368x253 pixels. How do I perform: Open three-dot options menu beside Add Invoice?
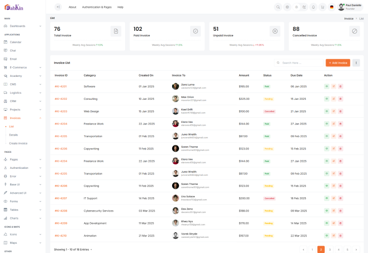tap(356, 63)
